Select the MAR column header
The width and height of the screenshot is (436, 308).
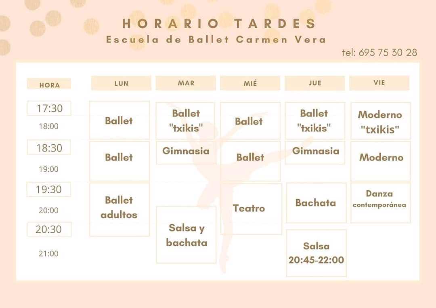coord(186,83)
